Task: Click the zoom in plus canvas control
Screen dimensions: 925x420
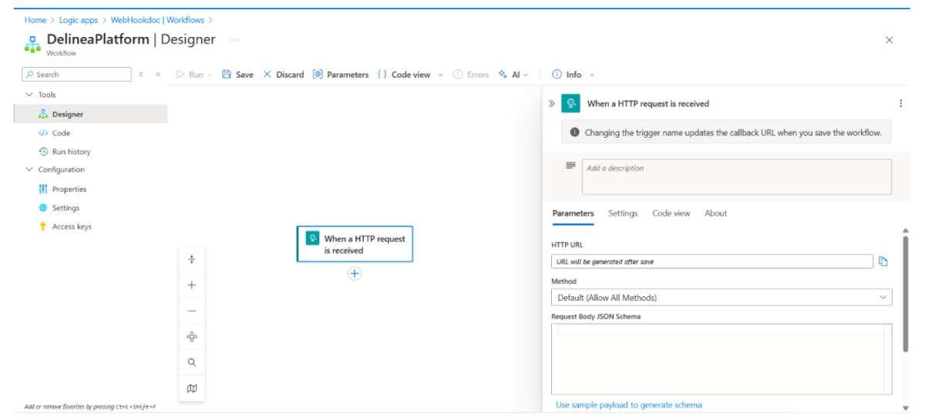Action: (192, 285)
